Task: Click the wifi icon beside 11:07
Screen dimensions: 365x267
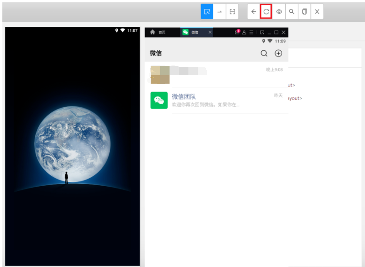Action: click(x=122, y=30)
